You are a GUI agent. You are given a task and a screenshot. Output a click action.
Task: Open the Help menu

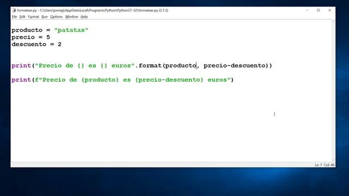click(84, 17)
